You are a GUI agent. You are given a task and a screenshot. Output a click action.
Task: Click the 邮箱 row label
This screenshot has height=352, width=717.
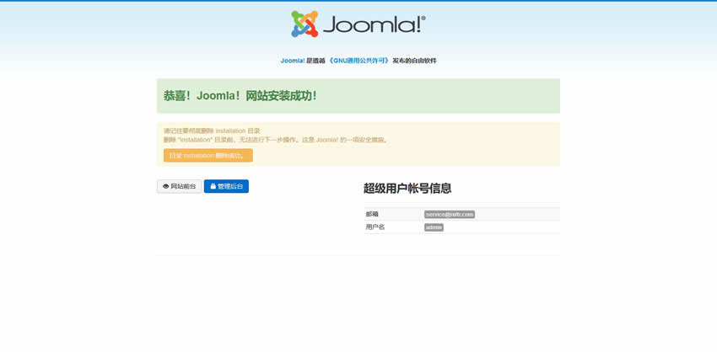(x=372, y=214)
